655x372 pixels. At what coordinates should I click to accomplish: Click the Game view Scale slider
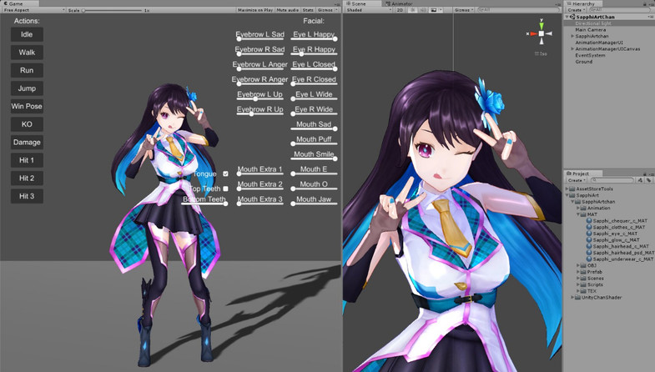[x=112, y=10]
